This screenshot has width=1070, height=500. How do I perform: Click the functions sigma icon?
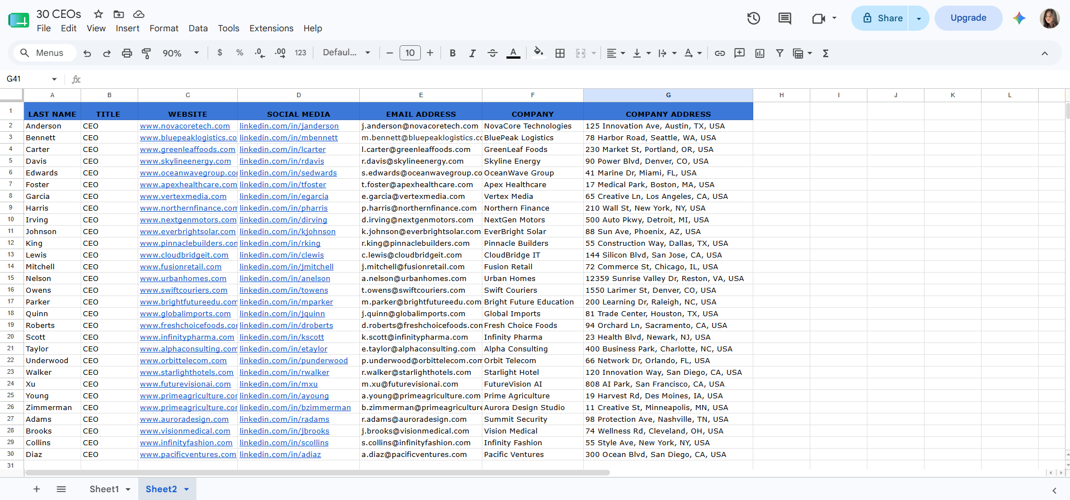[x=825, y=53]
